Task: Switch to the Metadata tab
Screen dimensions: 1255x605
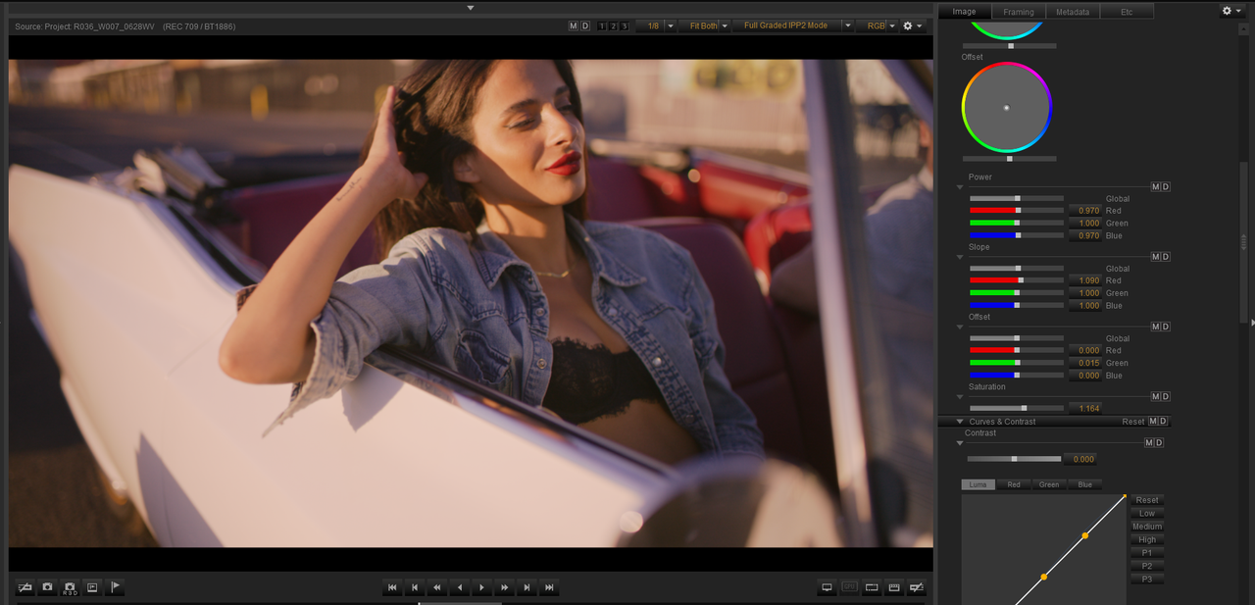Action: [x=1073, y=12]
